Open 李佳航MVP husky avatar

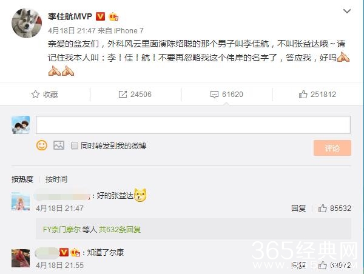tap(27, 23)
